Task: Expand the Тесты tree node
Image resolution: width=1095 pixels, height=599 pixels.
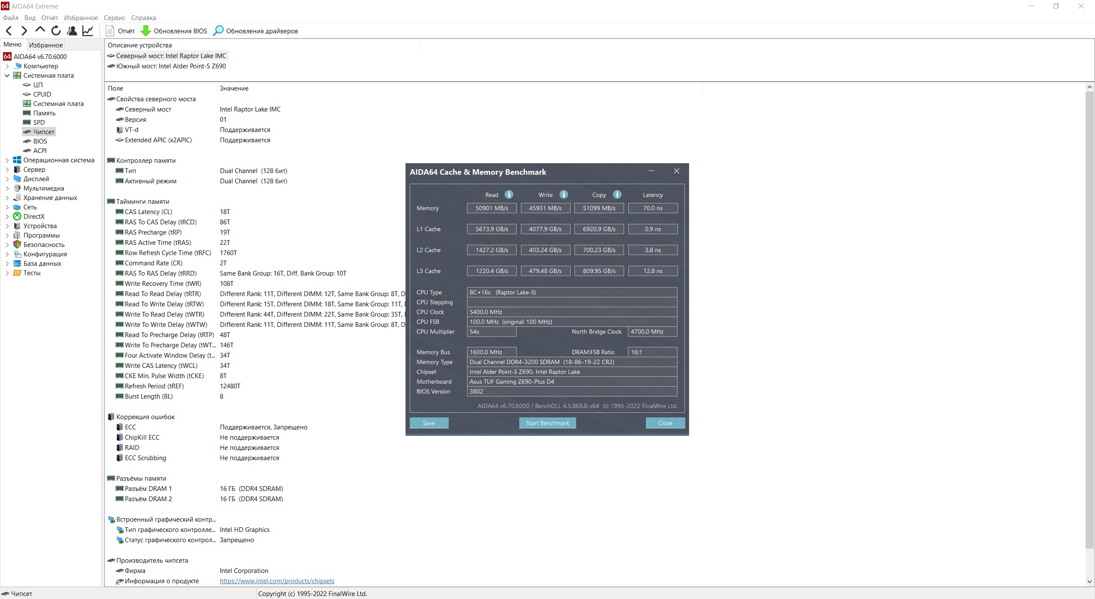Action: coord(7,273)
